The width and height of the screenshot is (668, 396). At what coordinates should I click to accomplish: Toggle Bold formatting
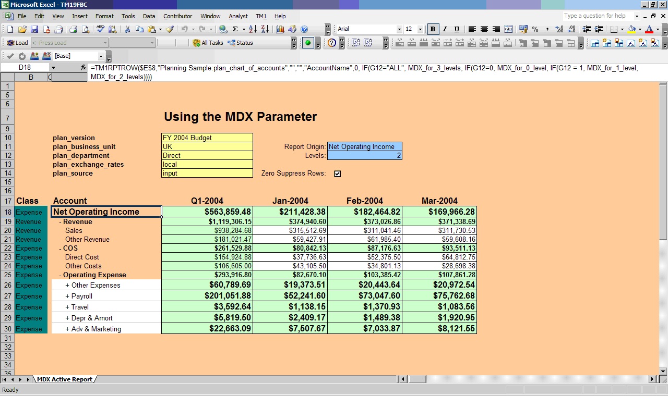(x=433, y=29)
